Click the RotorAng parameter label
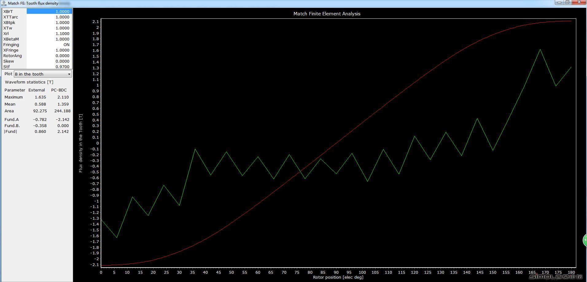The height and width of the screenshot is (282, 587). (13, 56)
